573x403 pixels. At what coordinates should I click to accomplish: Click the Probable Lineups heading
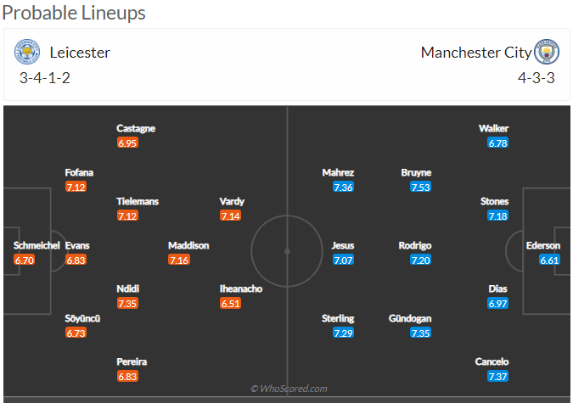[74, 14]
